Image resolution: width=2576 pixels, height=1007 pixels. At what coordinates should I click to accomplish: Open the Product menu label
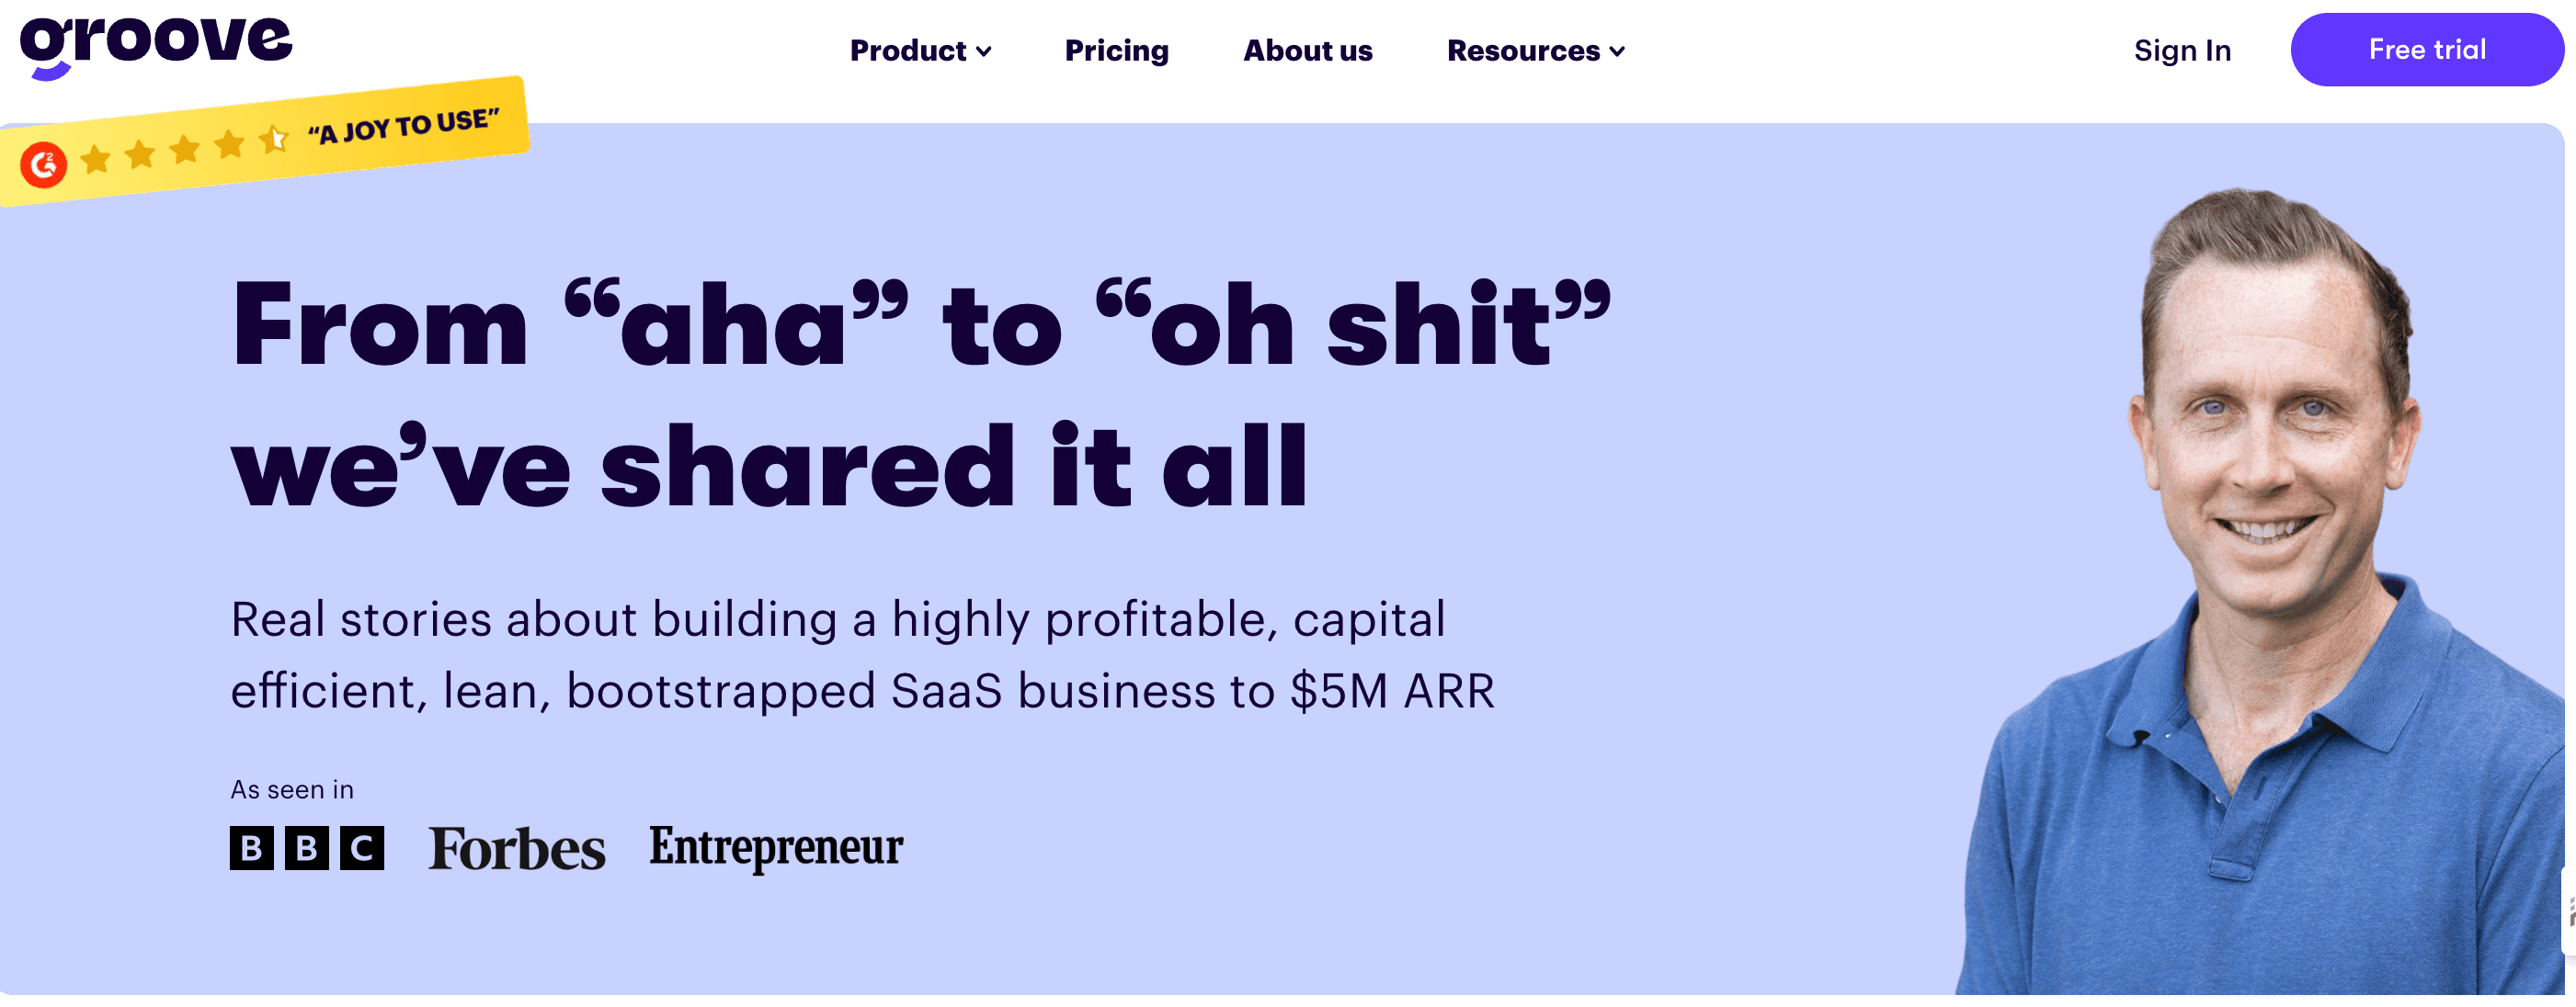[x=907, y=51]
